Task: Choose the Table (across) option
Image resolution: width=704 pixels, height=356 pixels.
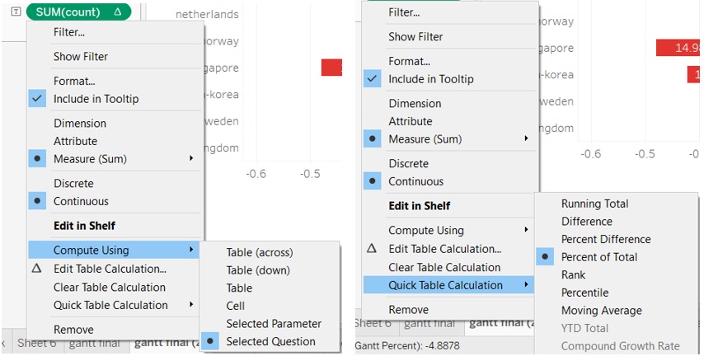Action: pyautogui.click(x=260, y=252)
